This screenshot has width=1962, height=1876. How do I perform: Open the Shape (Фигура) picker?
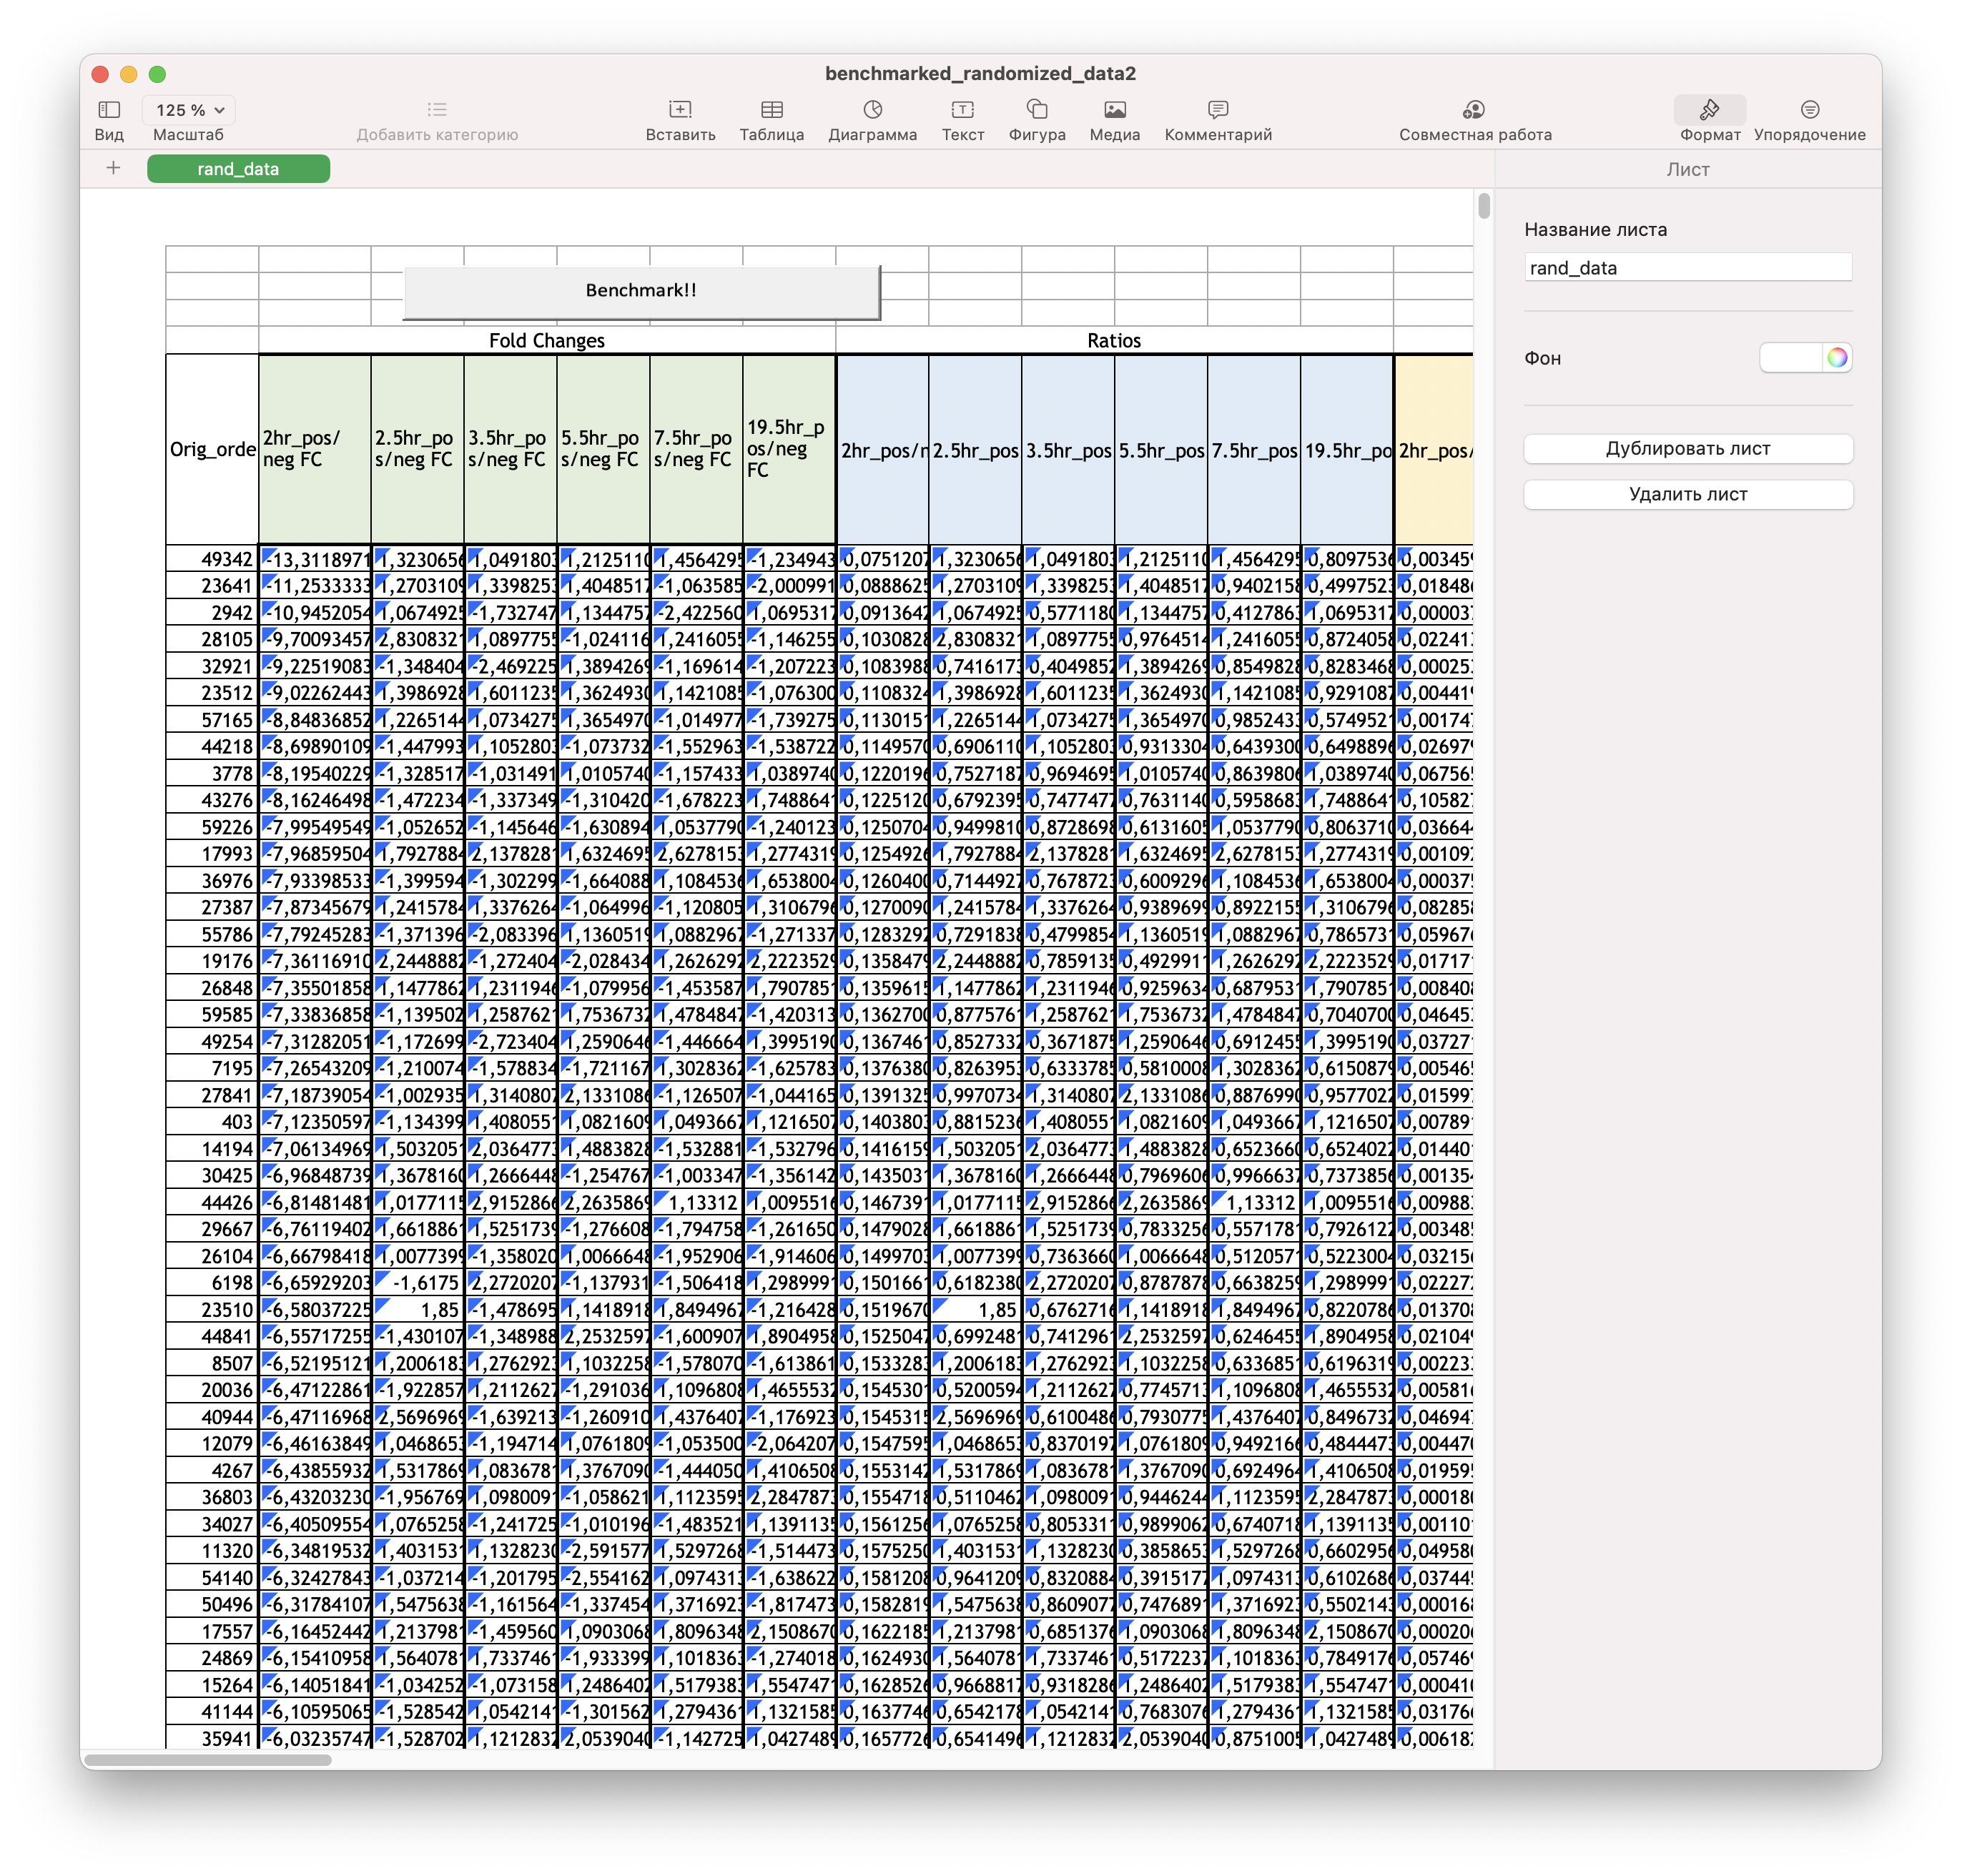(1037, 110)
